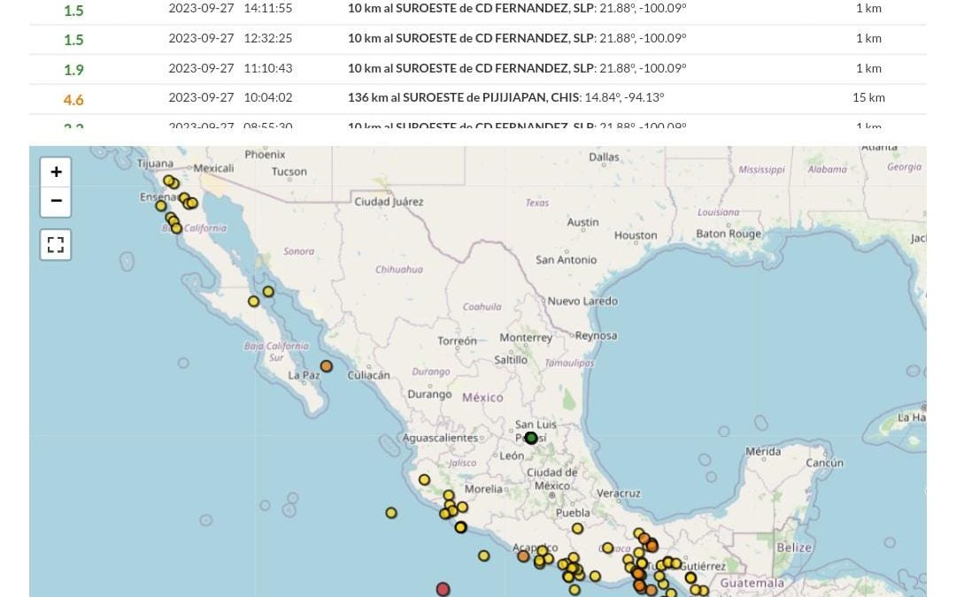This screenshot has width=956, height=597.
Task: Click the Houston label on the map
Action: [636, 235]
